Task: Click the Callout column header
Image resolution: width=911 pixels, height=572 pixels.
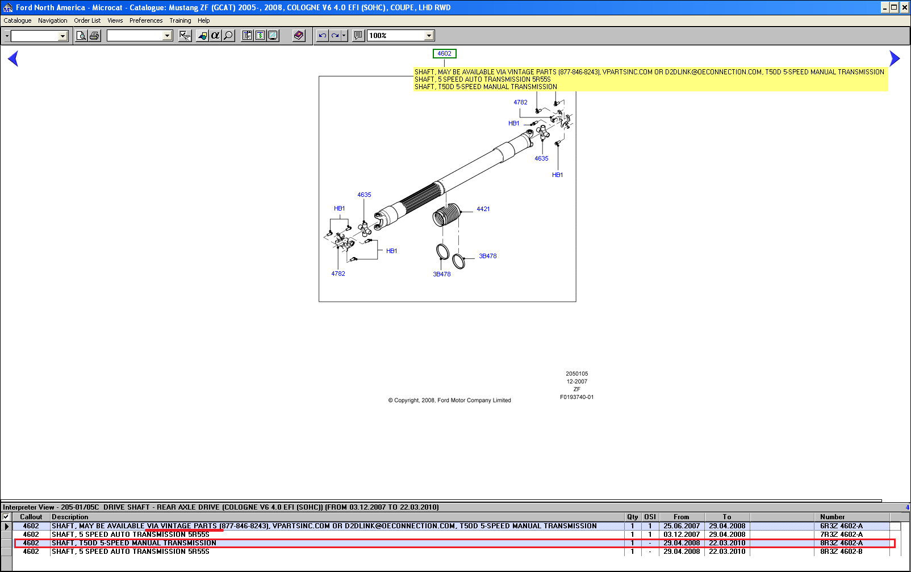Action: [x=31, y=517]
